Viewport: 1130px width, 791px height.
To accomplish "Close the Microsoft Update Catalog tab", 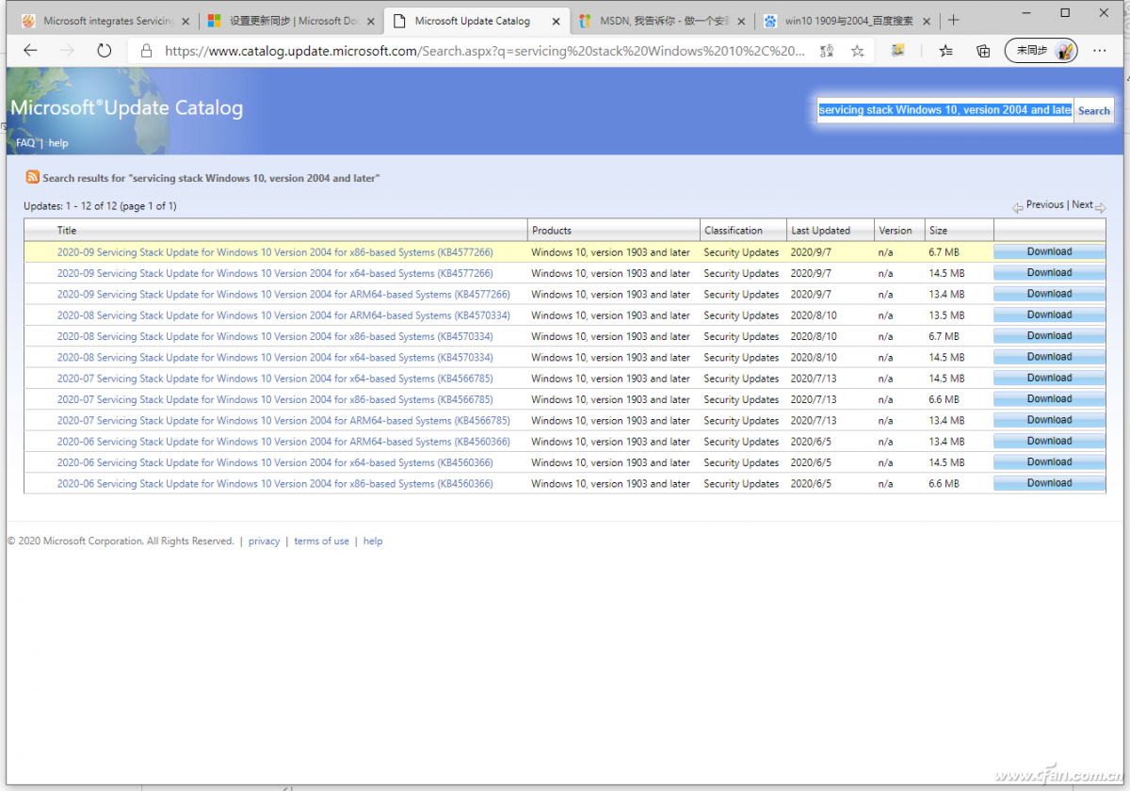I will (557, 21).
